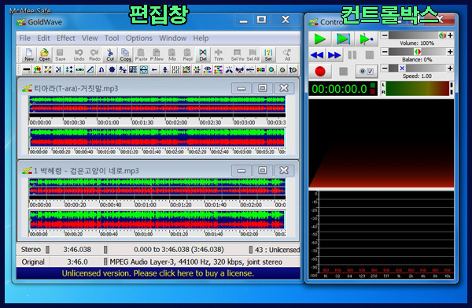Screen dimensions: 472x308
Task: Decrease volume with the minus button
Action: coord(385,35)
